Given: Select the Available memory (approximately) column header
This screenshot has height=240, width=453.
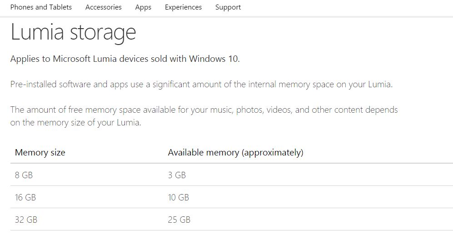Looking at the screenshot, I should (x=236, y=152).
